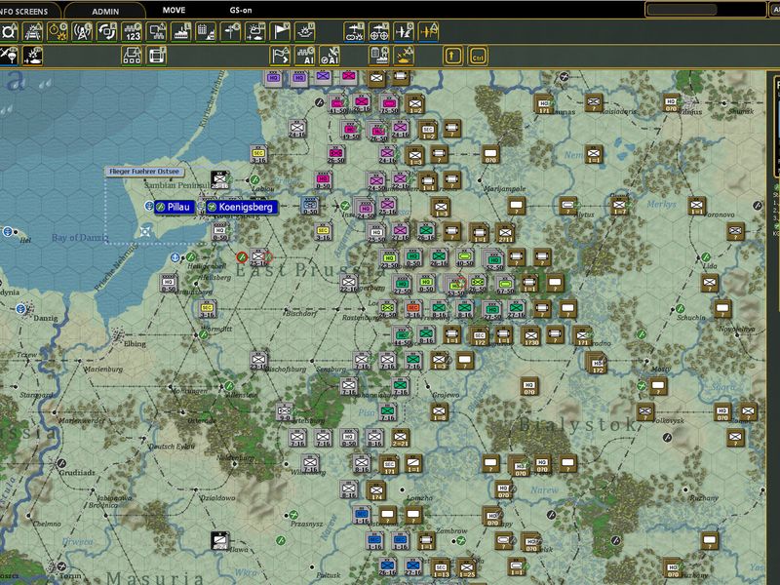780x585 pixels.
Task: Select the black air unit near Mlawa
Action: tap(219, 541)
